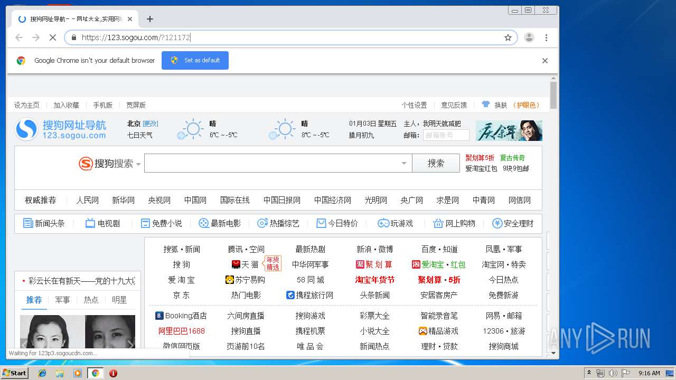Click 加入收藏 link
The width and height of the screenshot is (676, 380).
click(66, 105)
